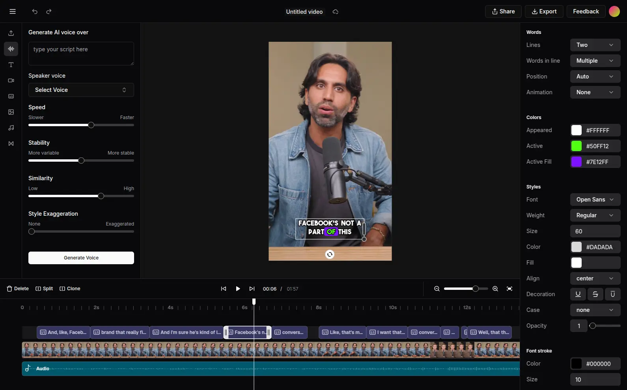The image size is (627, 390).
Task: Open the Animation dropdown set to None
Action: tap(595, 92)
